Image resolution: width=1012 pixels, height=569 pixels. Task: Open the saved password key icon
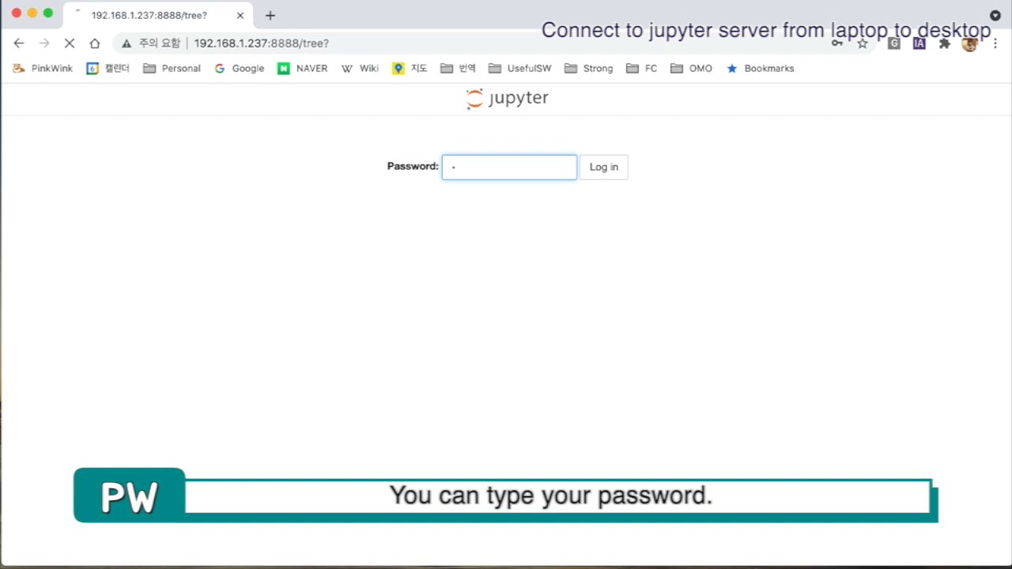pyautogui.click(x=836, y=43)
